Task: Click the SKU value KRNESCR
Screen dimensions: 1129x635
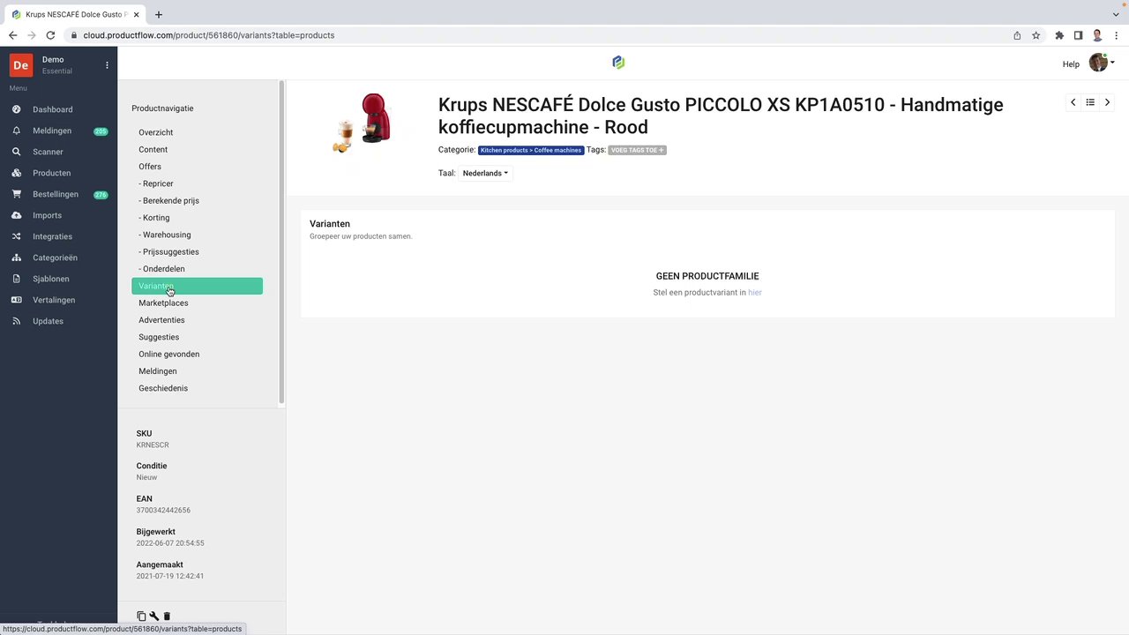Action: (153, 445)
